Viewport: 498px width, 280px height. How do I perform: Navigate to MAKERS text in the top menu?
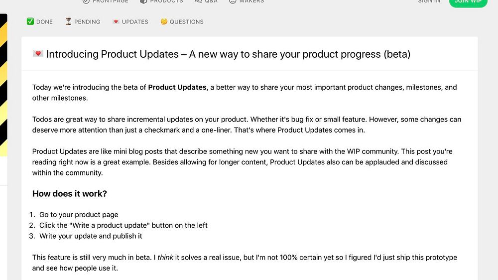click(x=251, y=1)
